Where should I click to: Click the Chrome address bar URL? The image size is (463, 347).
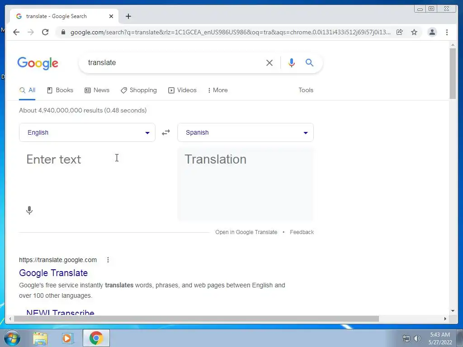coord(230,32)
